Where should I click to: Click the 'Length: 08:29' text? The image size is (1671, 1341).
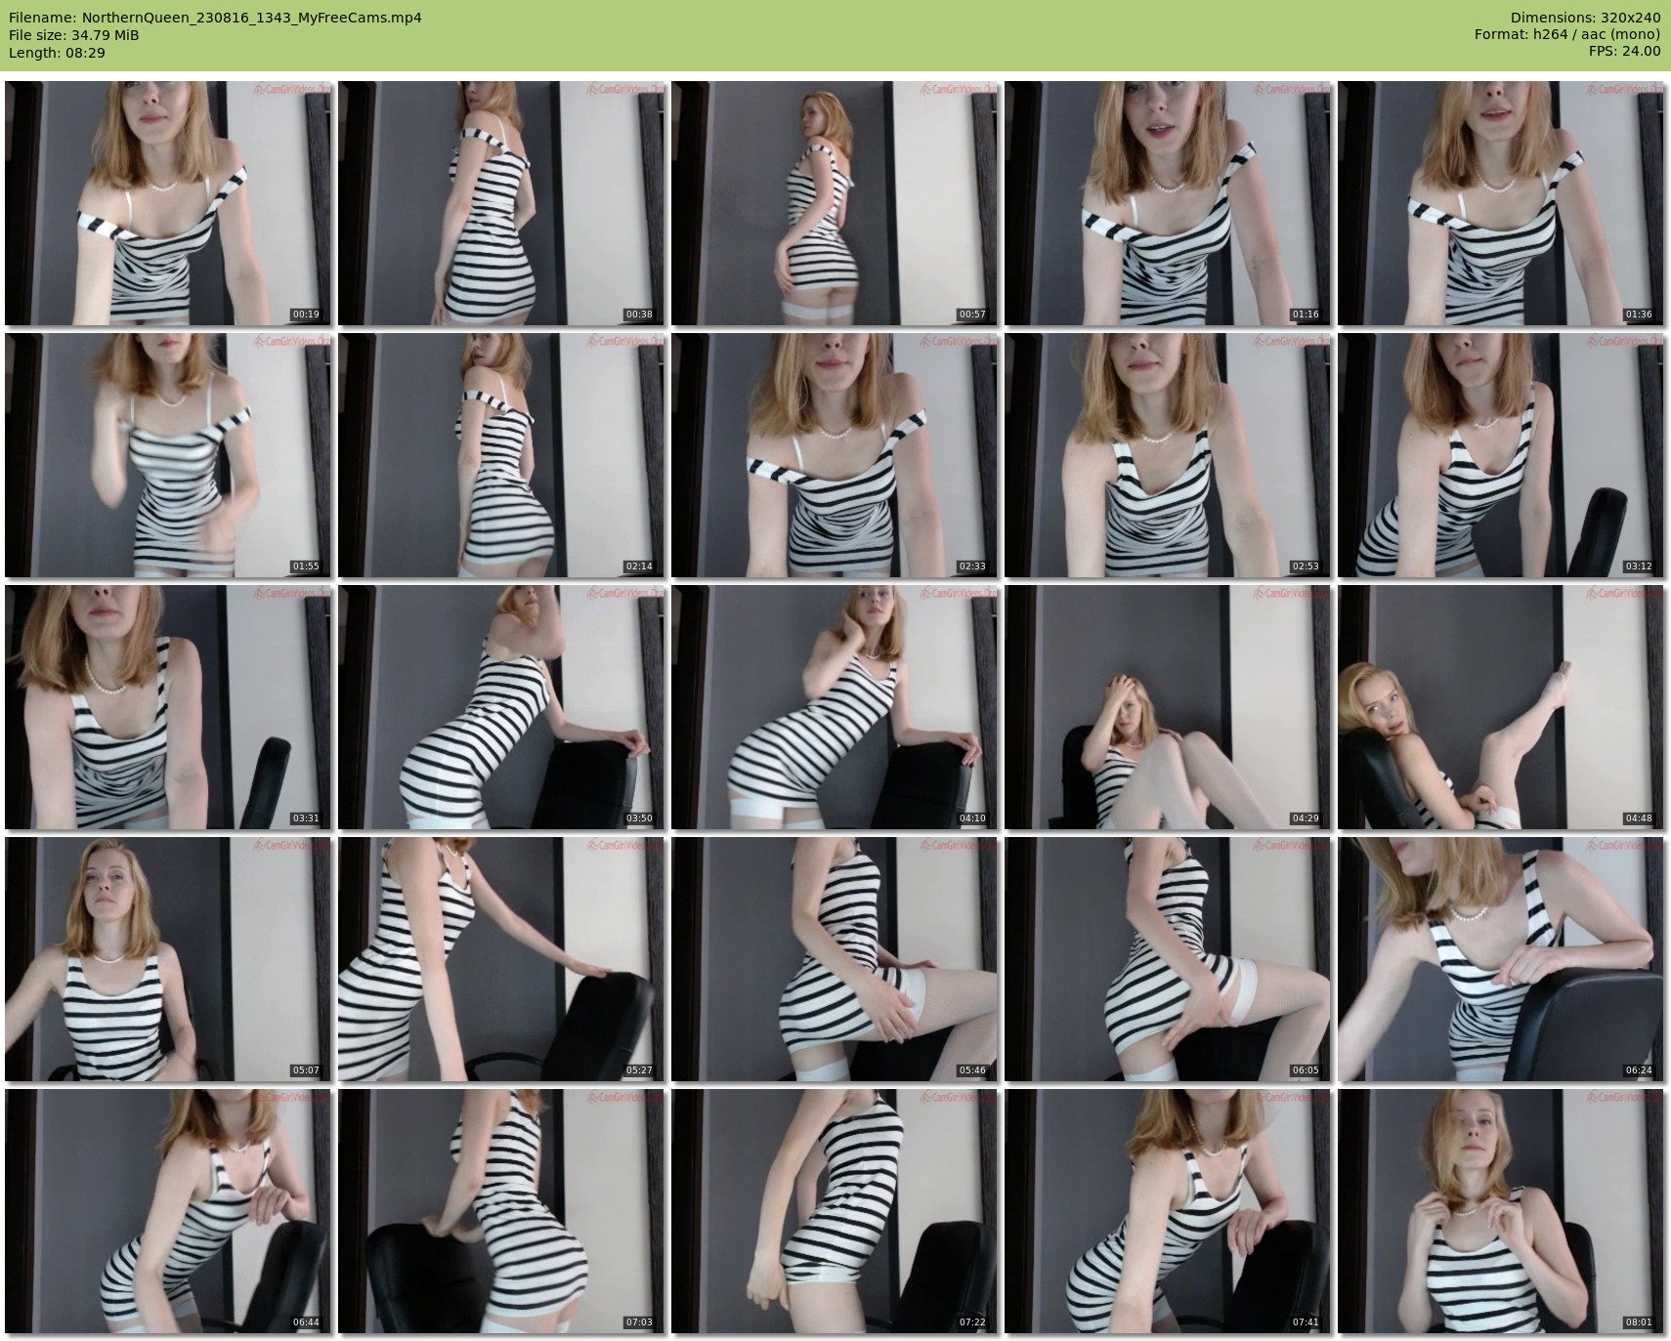[x=57, y=53]
